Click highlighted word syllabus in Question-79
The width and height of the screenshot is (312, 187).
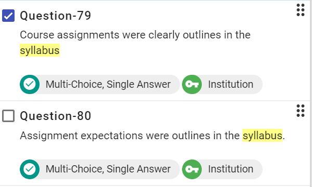coord(40,50)
